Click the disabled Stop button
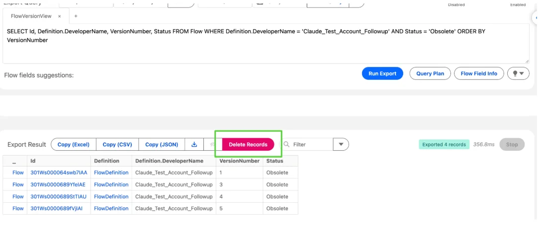 pos(512,144)
